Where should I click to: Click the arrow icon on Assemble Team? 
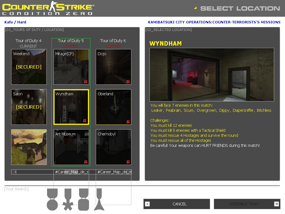click(276, 204)
